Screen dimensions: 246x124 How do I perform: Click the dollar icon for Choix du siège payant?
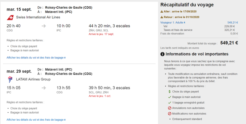(x=169, y=91)
